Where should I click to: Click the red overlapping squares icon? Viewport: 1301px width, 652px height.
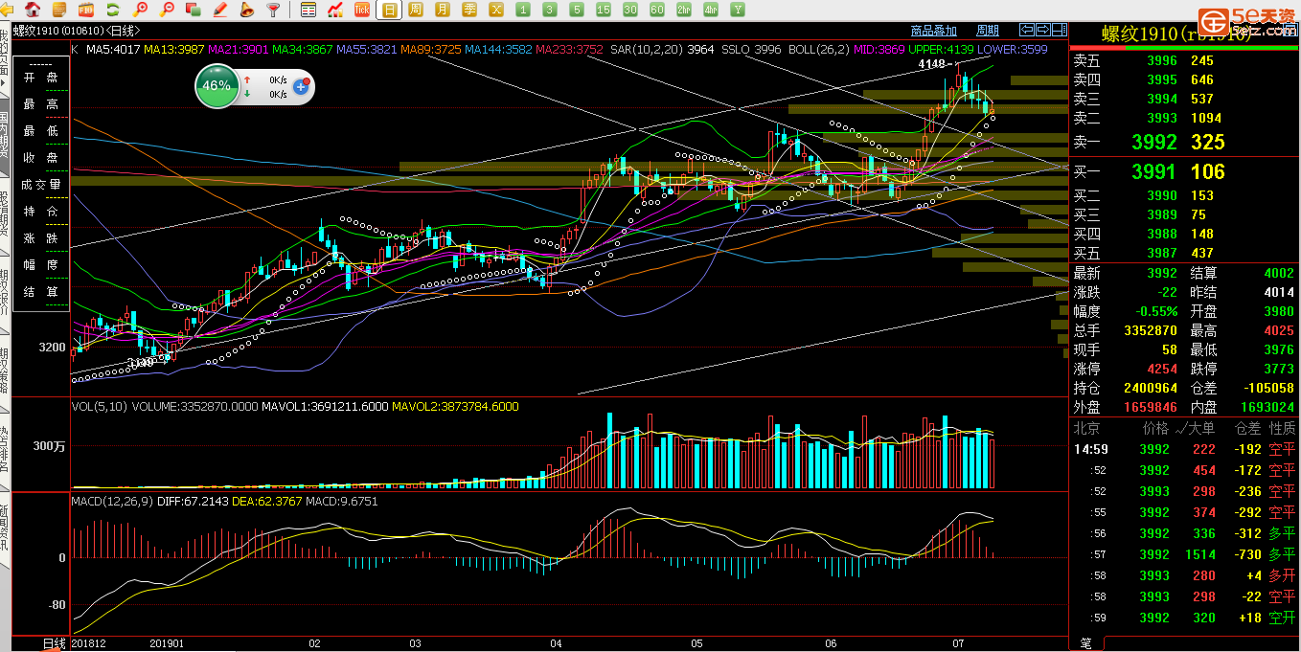click(194, 10)
